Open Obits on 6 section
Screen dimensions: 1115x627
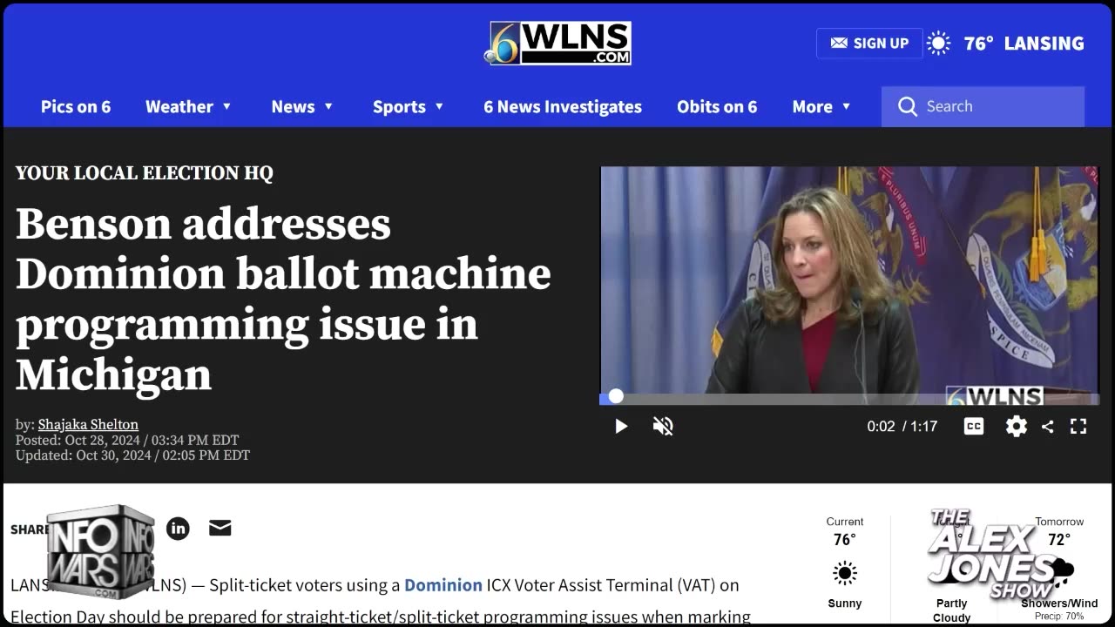[717, 106]
